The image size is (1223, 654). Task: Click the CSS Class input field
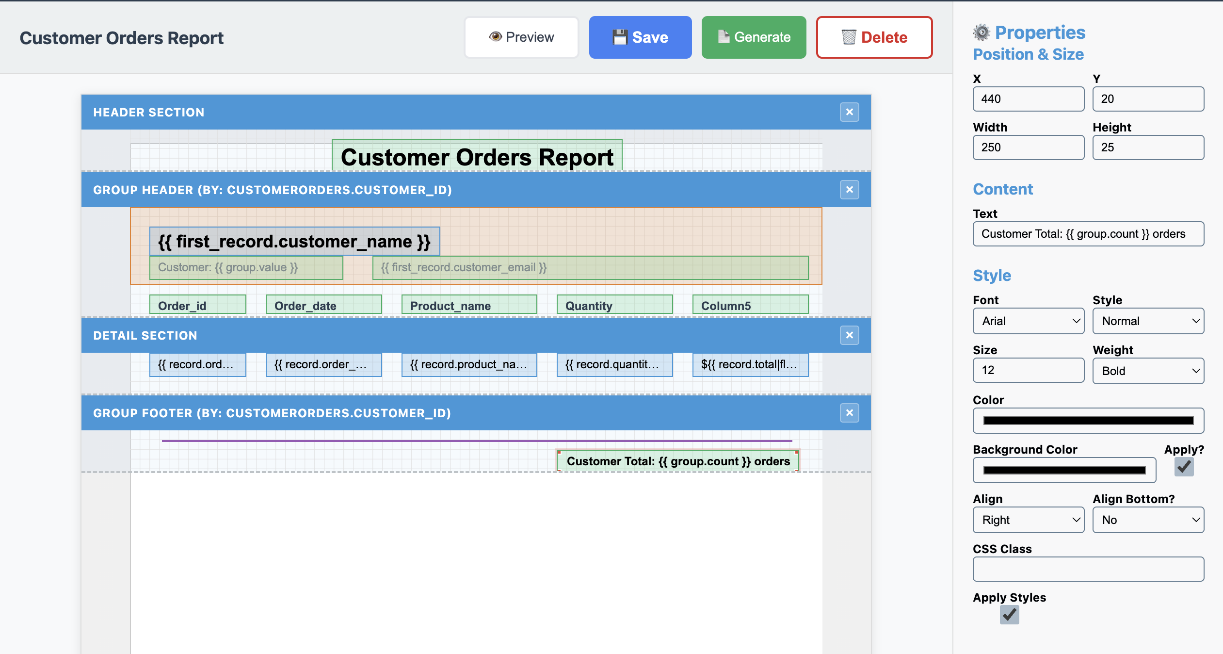(x=1088, y=569)
